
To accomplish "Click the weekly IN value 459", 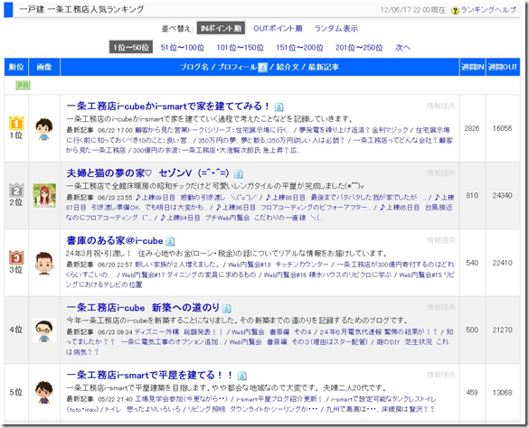I will [x=472, y=393].
